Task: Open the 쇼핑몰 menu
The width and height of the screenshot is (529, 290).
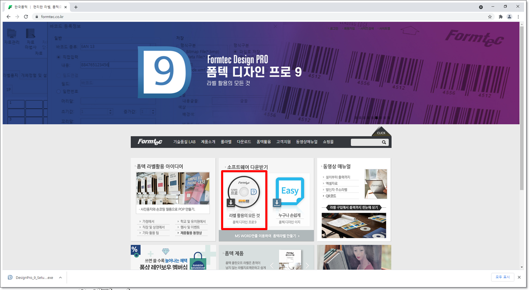Action: [x=328, y=142]
